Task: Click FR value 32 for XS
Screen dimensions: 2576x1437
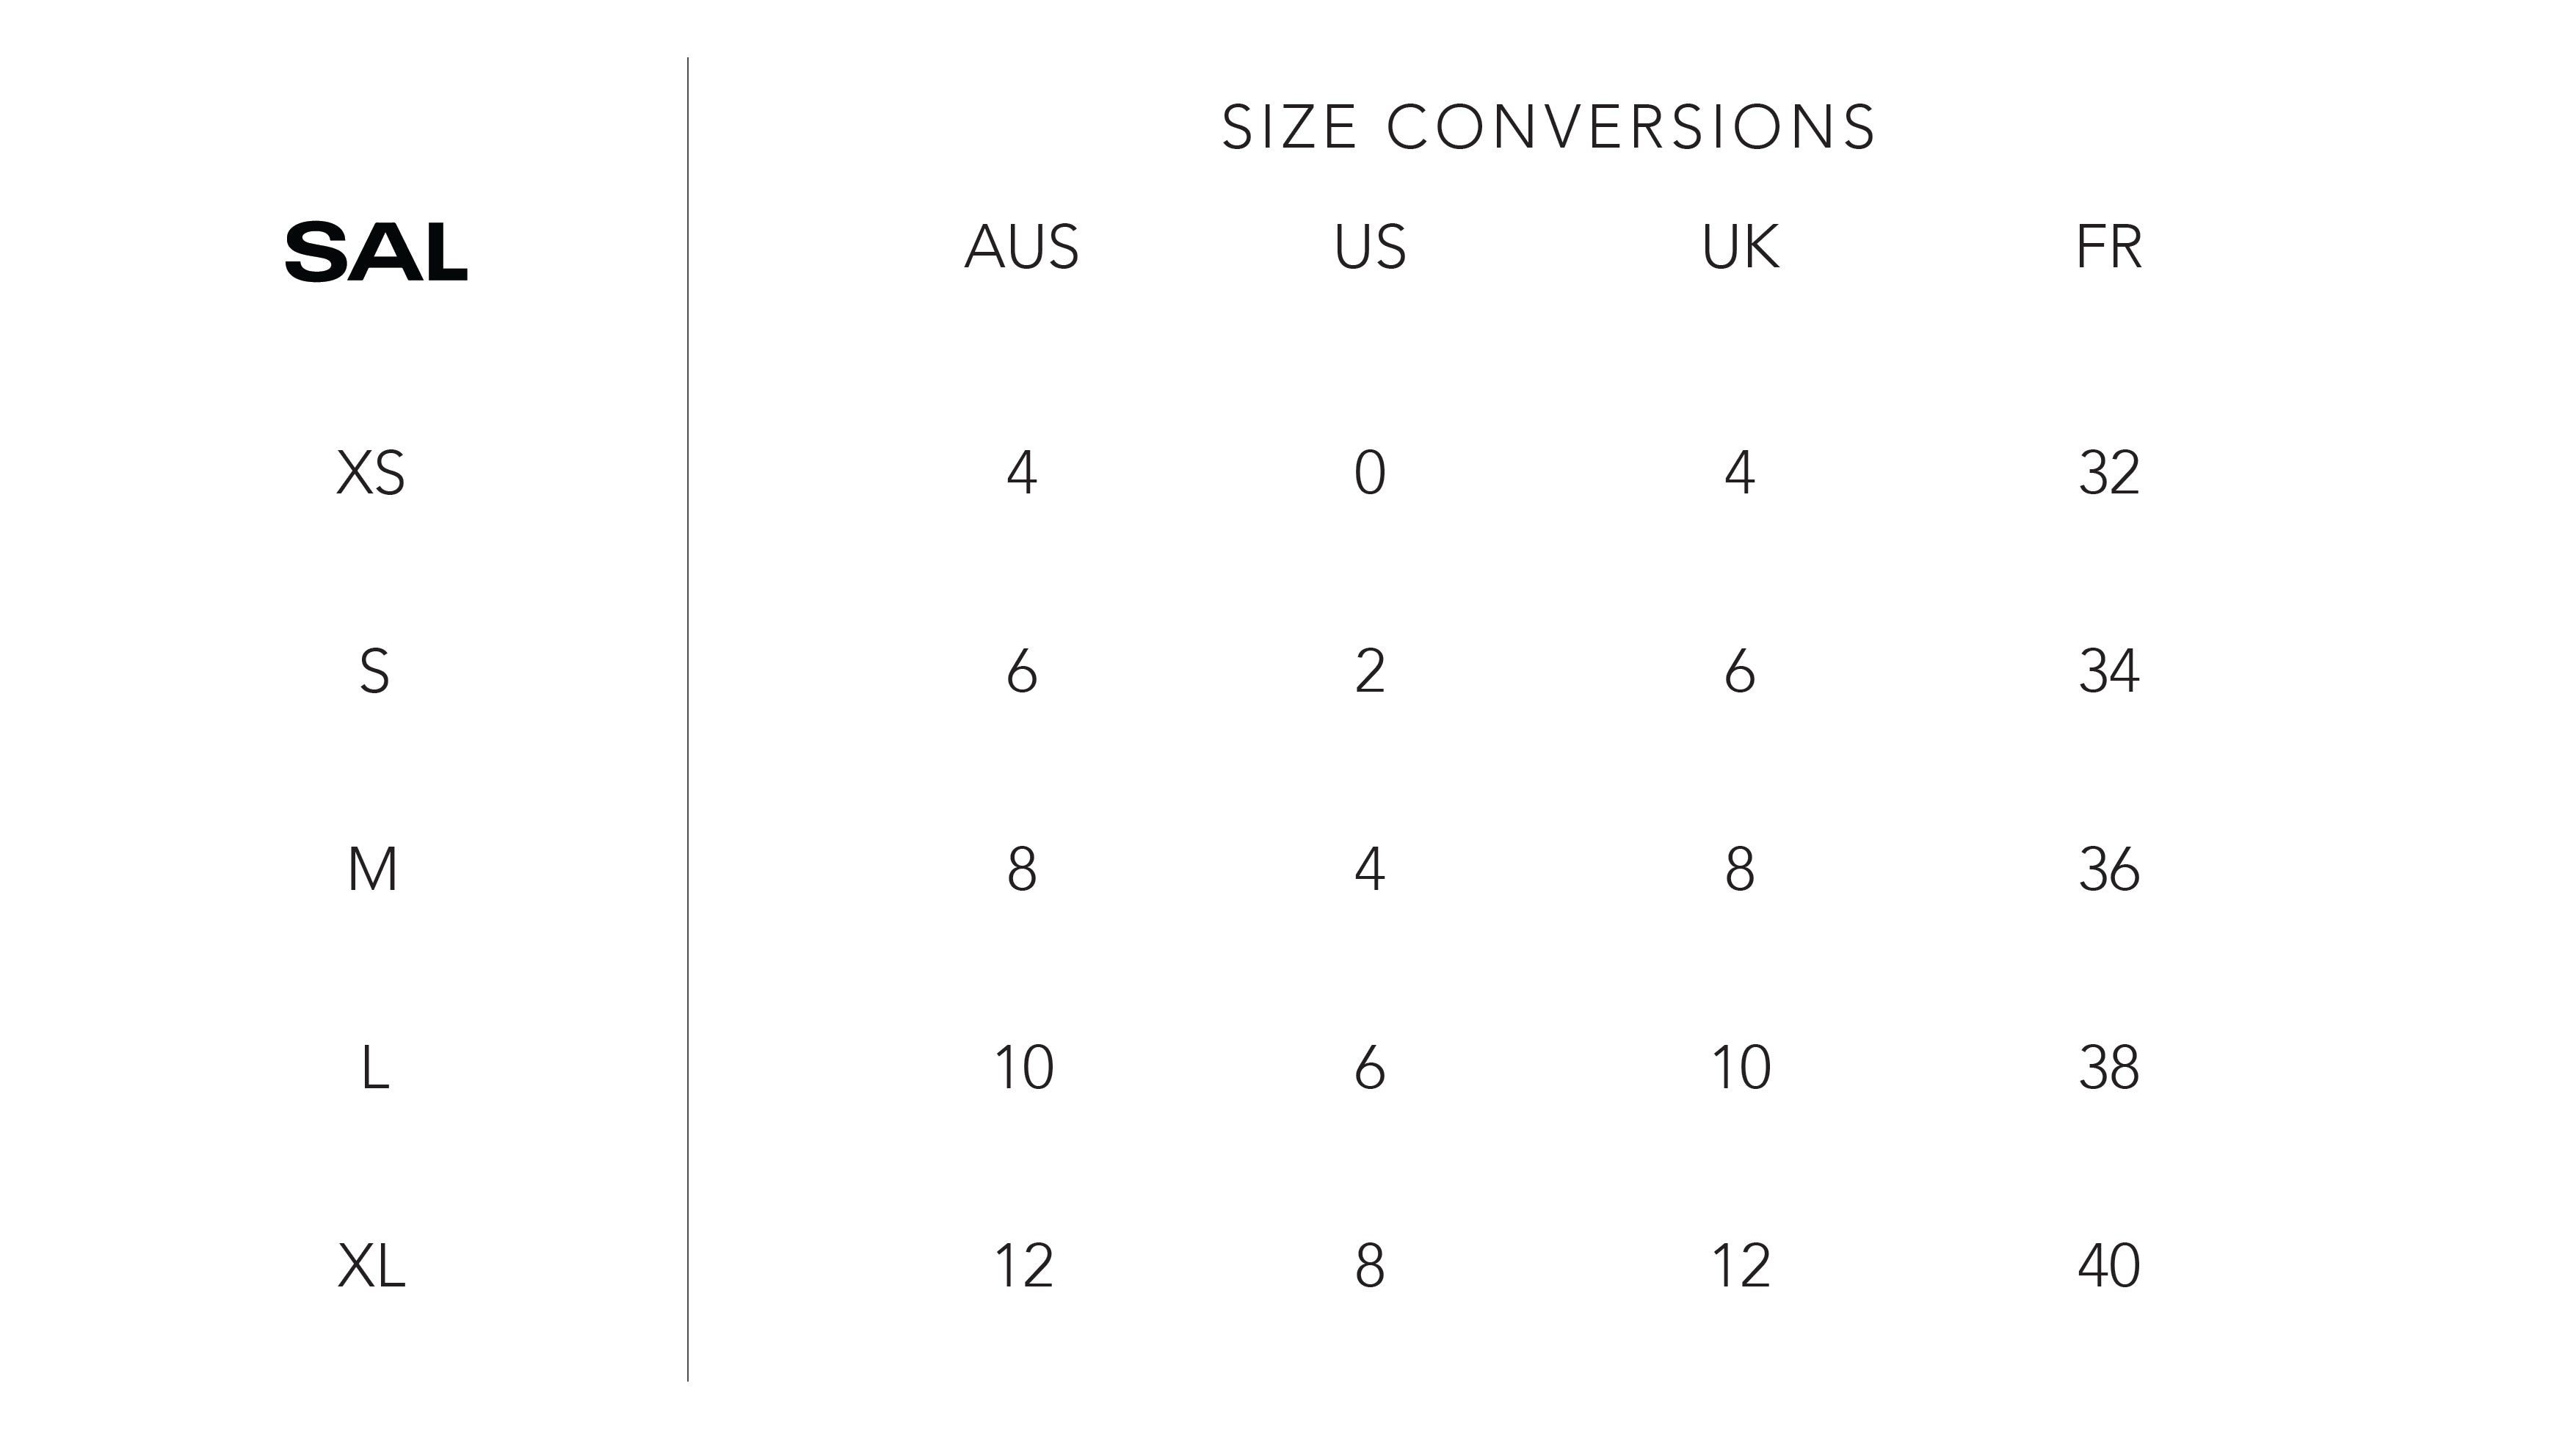Action: click(2109, 473)
